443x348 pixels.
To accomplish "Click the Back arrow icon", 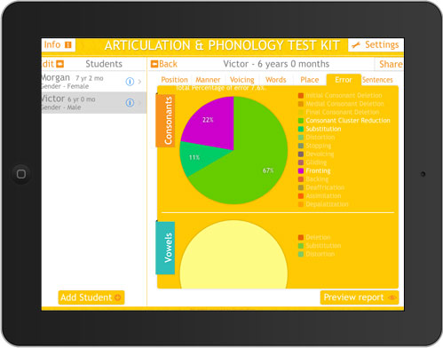I will tap(154, 64).
